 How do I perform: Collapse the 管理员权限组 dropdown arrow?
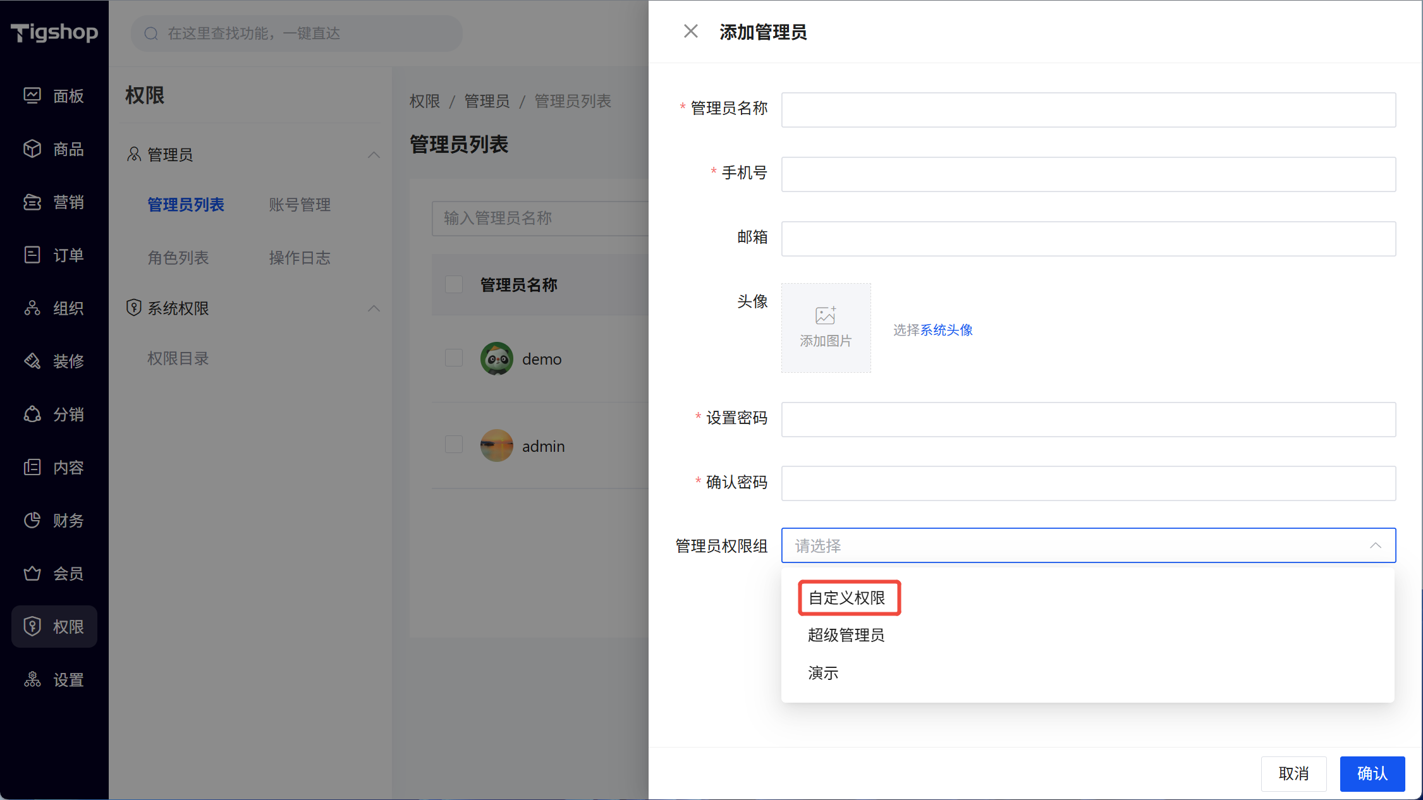tap(1375, 545)
